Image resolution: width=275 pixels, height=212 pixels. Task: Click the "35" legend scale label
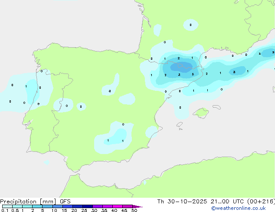tap(104, 210)
